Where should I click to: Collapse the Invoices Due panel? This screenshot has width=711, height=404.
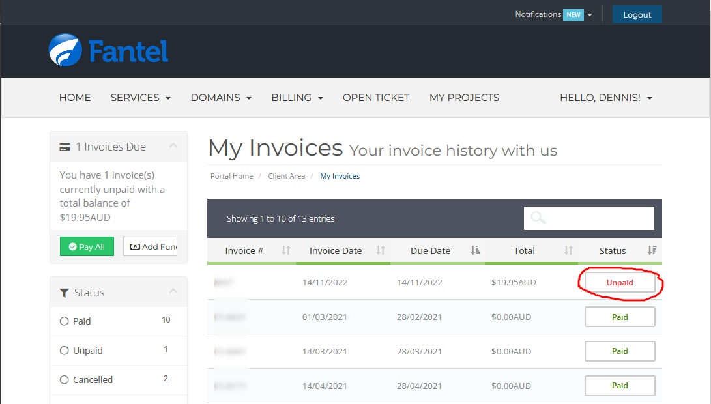click(173, 145)
